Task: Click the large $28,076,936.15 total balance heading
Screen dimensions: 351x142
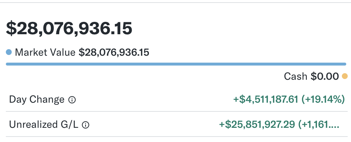Action: 69,28
